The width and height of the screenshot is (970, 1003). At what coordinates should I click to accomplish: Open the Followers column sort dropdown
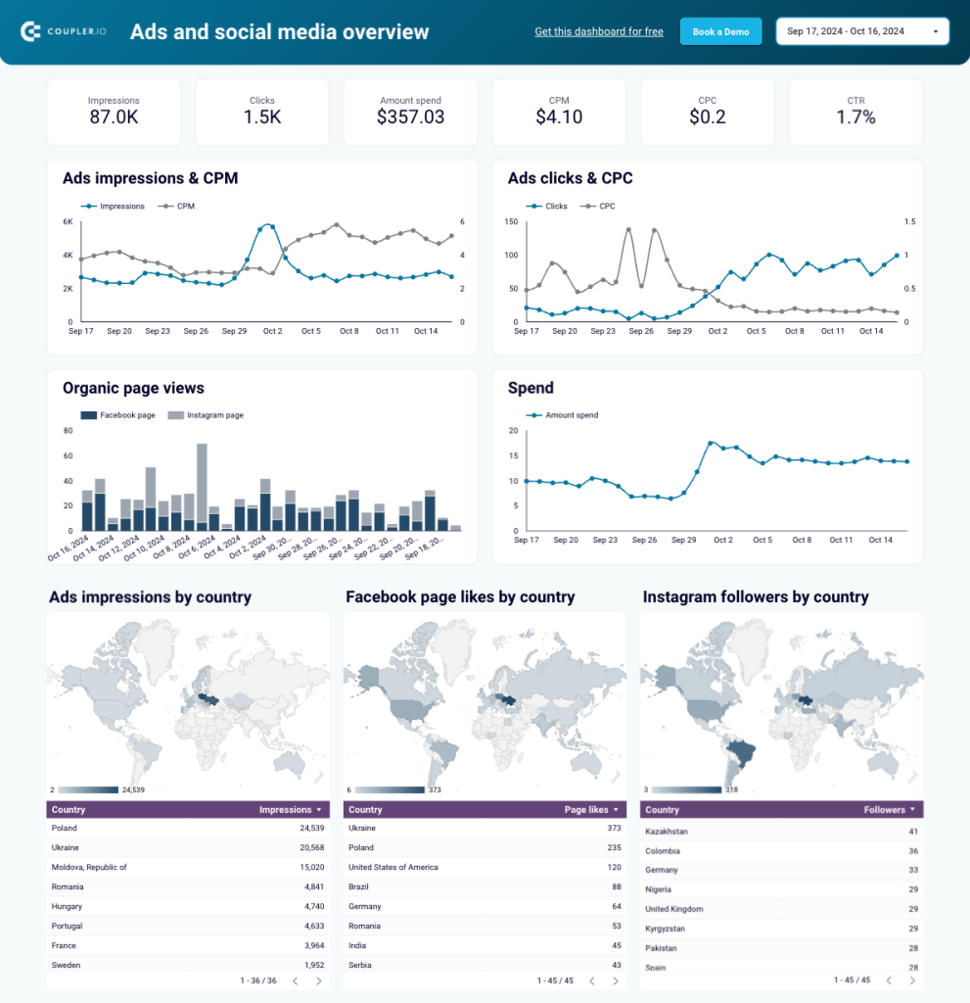[x=912, y=810]
